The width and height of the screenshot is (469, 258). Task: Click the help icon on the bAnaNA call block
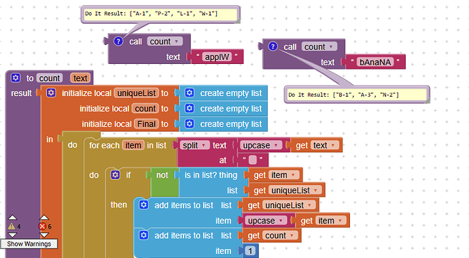pos(273,46)
